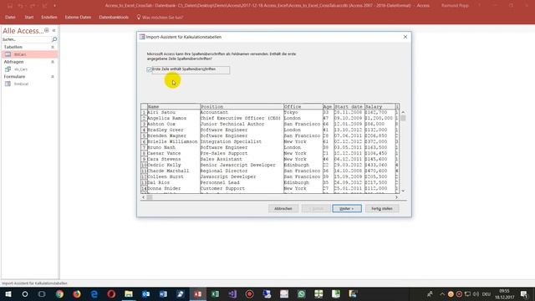Screen dimensions: 535x301
Task: Click the preview scroll-up arrow
Action: 403,112
